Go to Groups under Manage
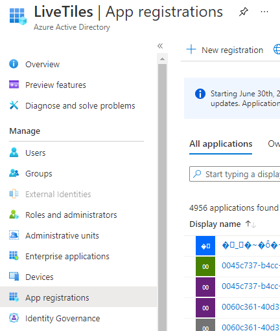 [x=39, y=174]
